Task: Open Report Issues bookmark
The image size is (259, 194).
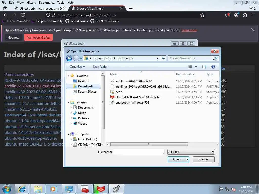Action: 77,21
